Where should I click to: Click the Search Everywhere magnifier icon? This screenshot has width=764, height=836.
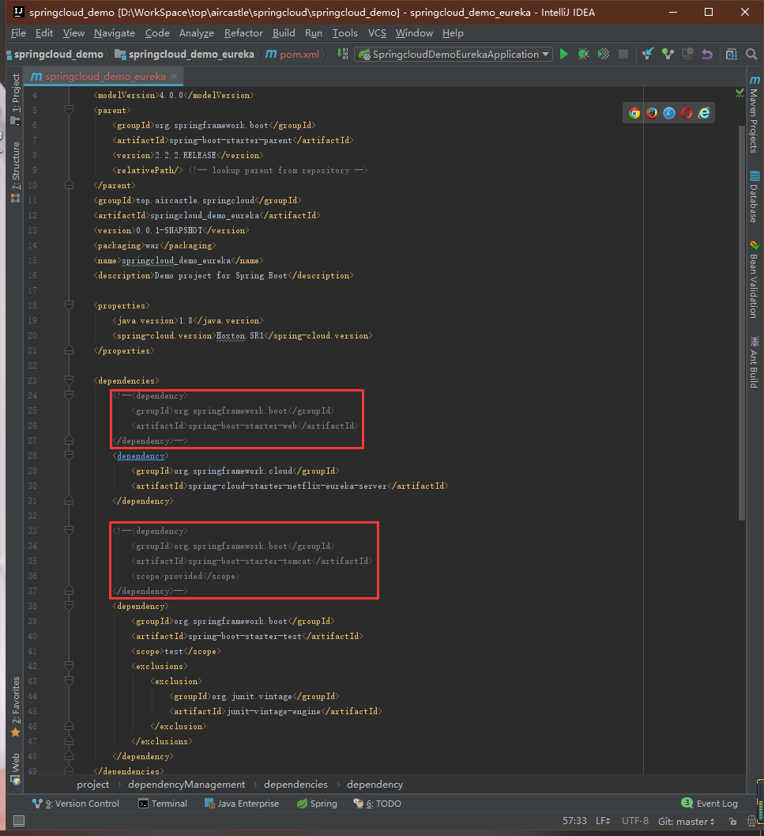(751, 54)
